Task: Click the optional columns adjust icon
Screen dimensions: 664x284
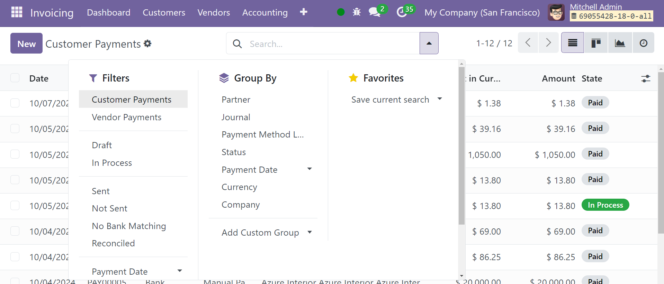Action: click(646, 79)
